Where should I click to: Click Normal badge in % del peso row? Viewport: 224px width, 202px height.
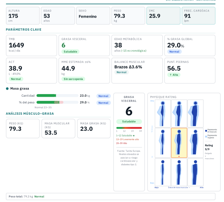tap(103, 103)
